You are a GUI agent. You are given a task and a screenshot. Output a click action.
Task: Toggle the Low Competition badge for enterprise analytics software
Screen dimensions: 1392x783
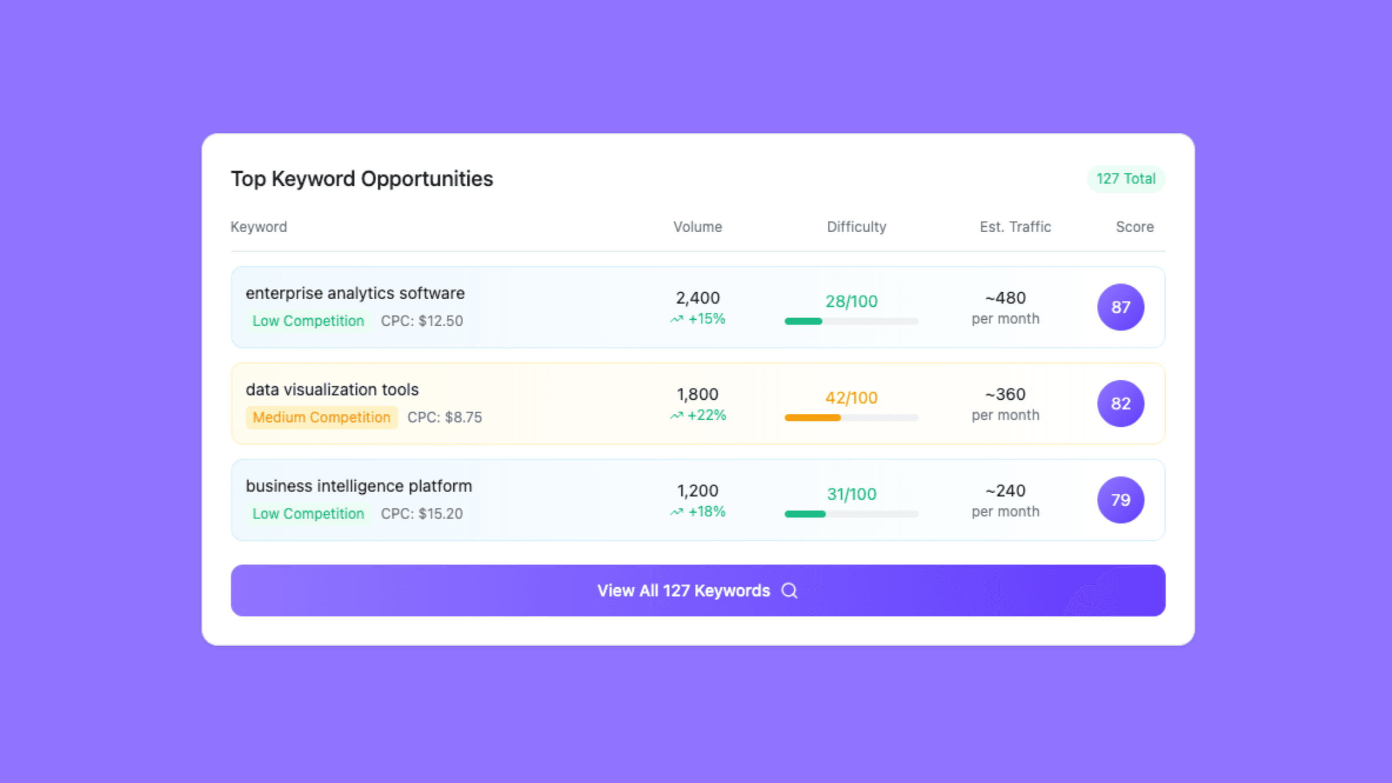tap(309, 321)
